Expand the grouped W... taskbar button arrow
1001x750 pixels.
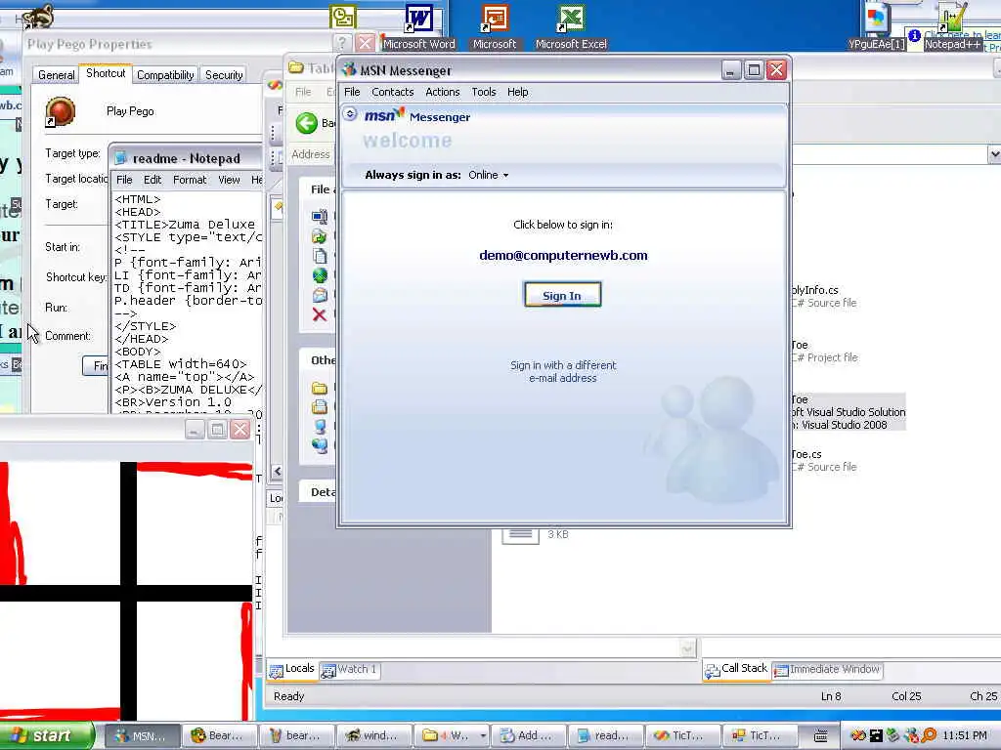[483, 735]
